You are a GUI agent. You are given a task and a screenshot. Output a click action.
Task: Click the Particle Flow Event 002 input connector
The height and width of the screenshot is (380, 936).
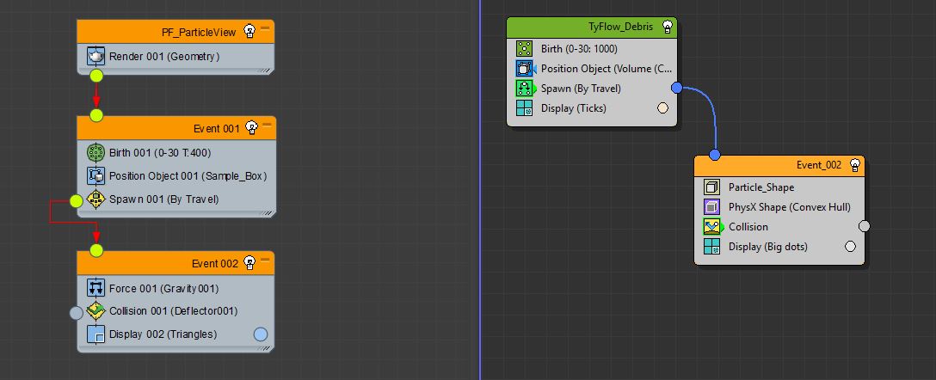(96, 250)
